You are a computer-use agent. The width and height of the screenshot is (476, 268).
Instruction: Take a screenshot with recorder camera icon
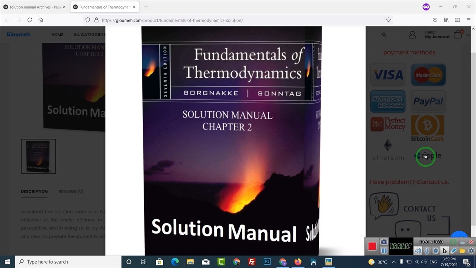click(x=384, y=242)
